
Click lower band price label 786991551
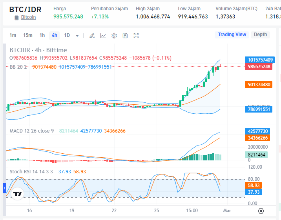(x=259, y=109)
